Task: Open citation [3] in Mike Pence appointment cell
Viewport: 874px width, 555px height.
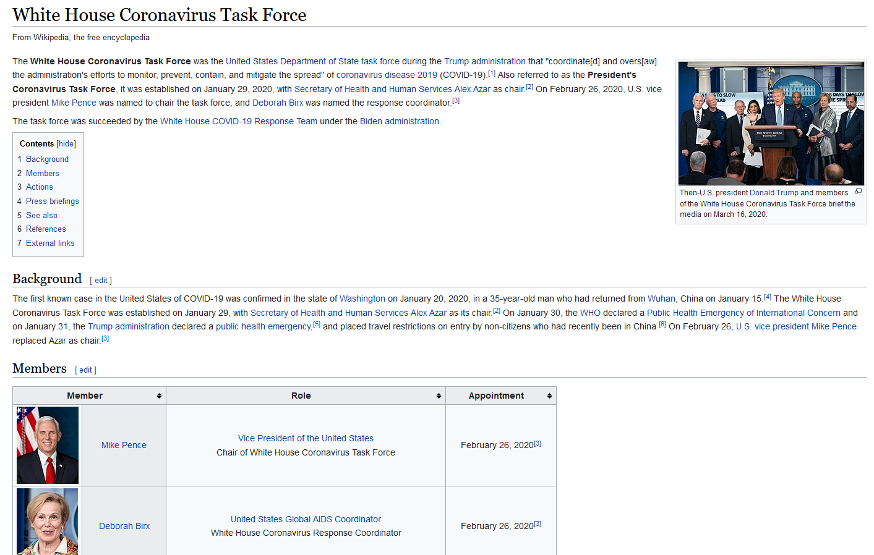Action: tap(538, 443)
